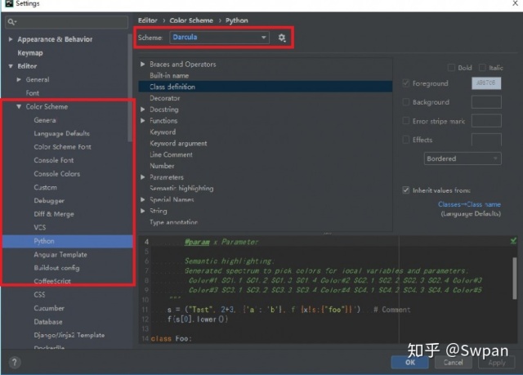Select the Keyword argument attribute
523x375 pixels.
pos(178,143)
